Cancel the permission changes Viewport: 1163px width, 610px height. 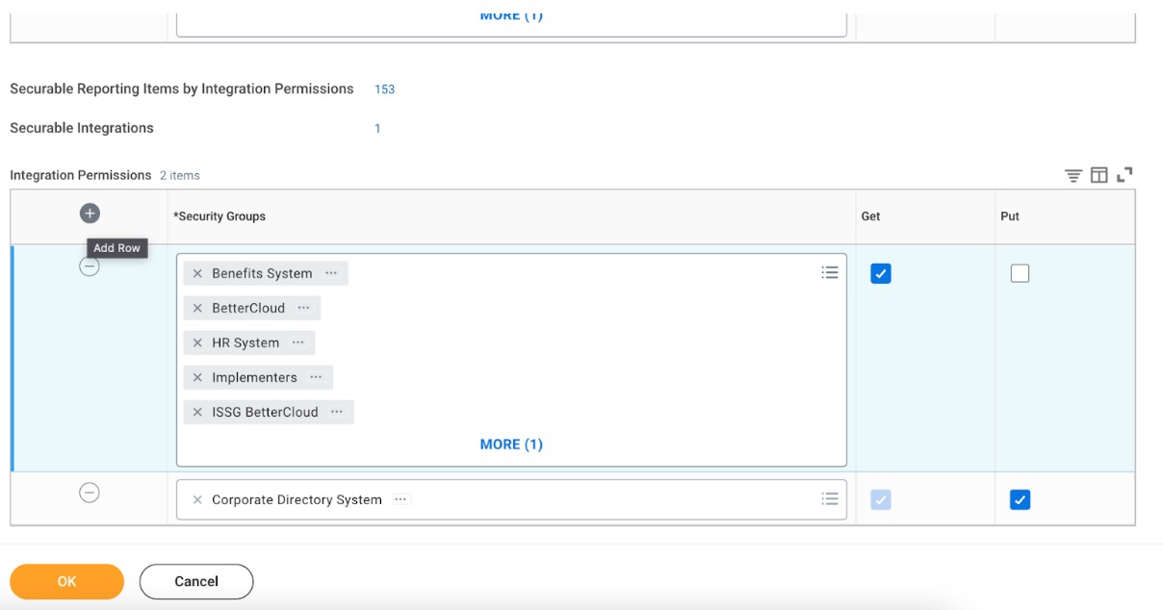click(x=195, y=581)
